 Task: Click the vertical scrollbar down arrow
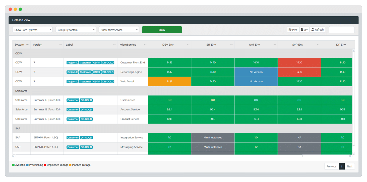click(354, 153)
